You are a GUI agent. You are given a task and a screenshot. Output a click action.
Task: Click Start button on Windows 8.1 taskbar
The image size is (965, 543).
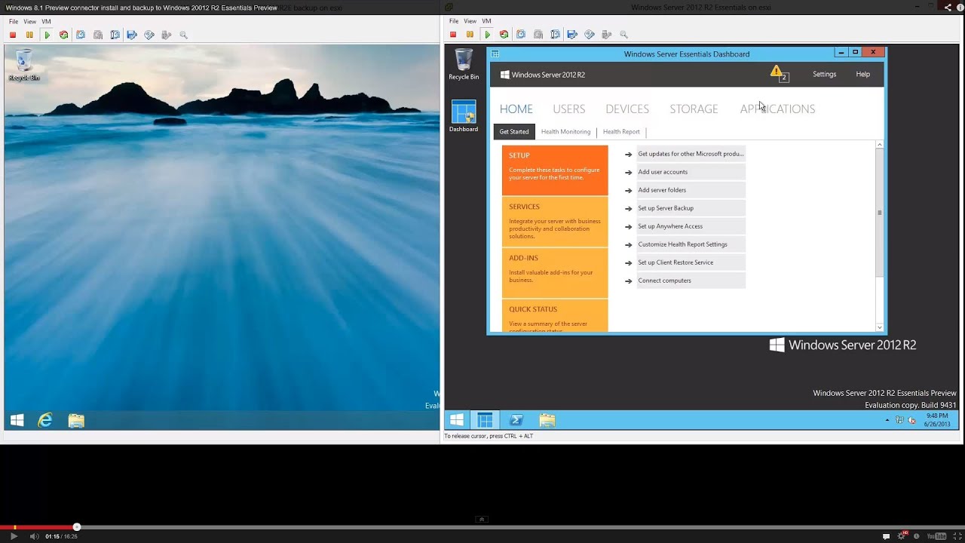tap(17, 421)
